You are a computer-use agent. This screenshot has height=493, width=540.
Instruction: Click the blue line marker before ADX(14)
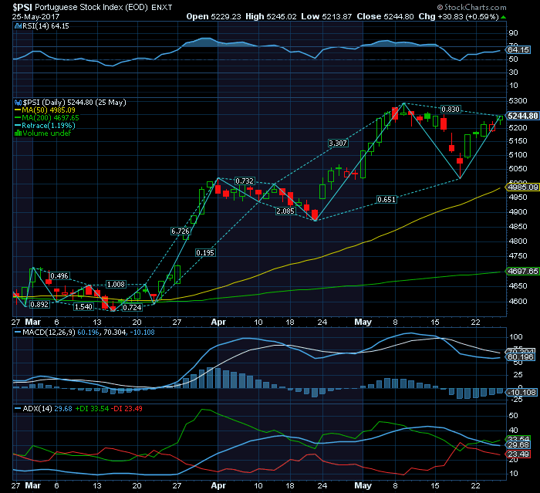18,409
